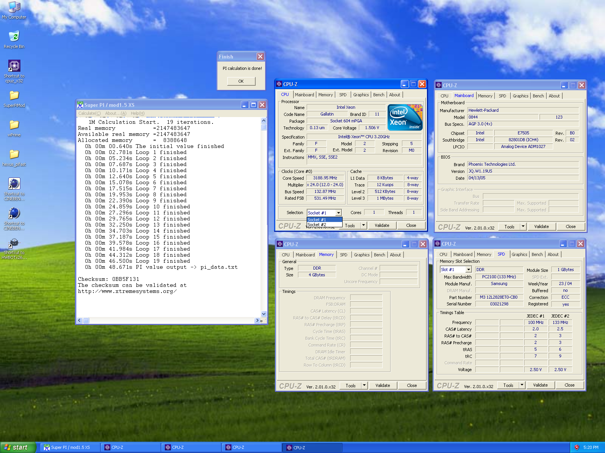This screenshot has width=605, height=453.
Task: Click the Core Speed 3188.95 MHz field
Action: [325, 178]
